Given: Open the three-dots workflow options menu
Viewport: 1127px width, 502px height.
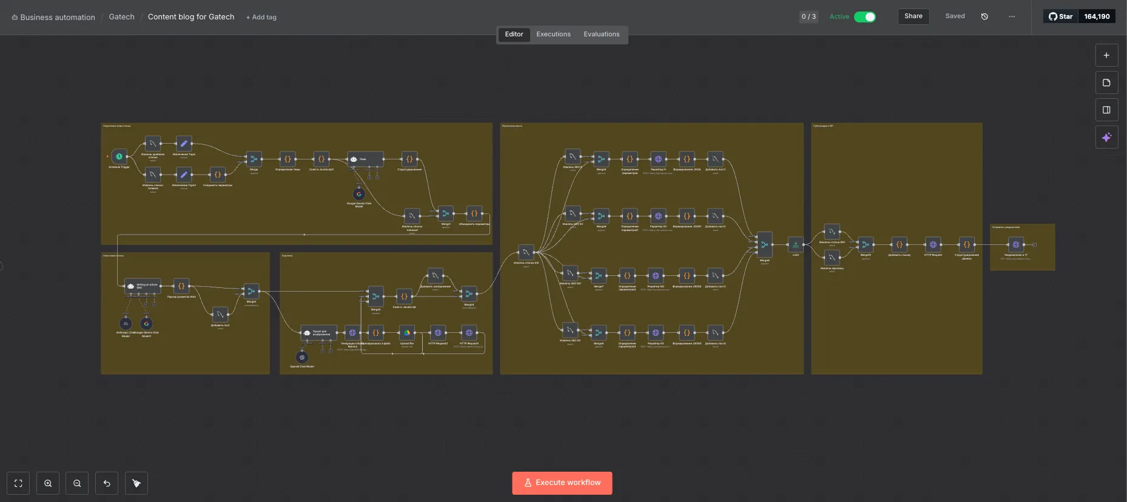Looking at the screenshot, I should point(1012,17).
